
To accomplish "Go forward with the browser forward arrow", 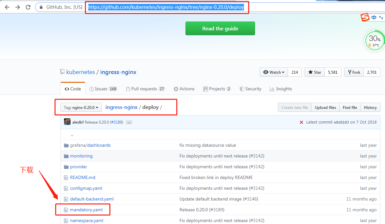I will click(x=18, y=7).
